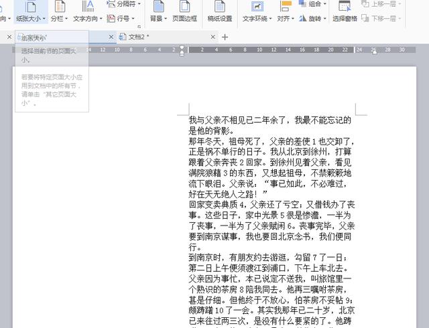Click the hanging indent marker on ruler
This screenshot has width=429, height=328.
(182, 54)
